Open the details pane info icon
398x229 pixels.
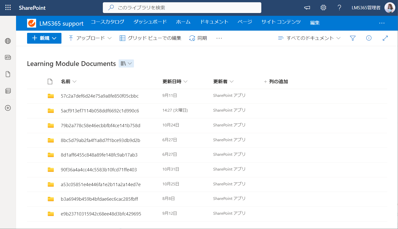(369, 38)
